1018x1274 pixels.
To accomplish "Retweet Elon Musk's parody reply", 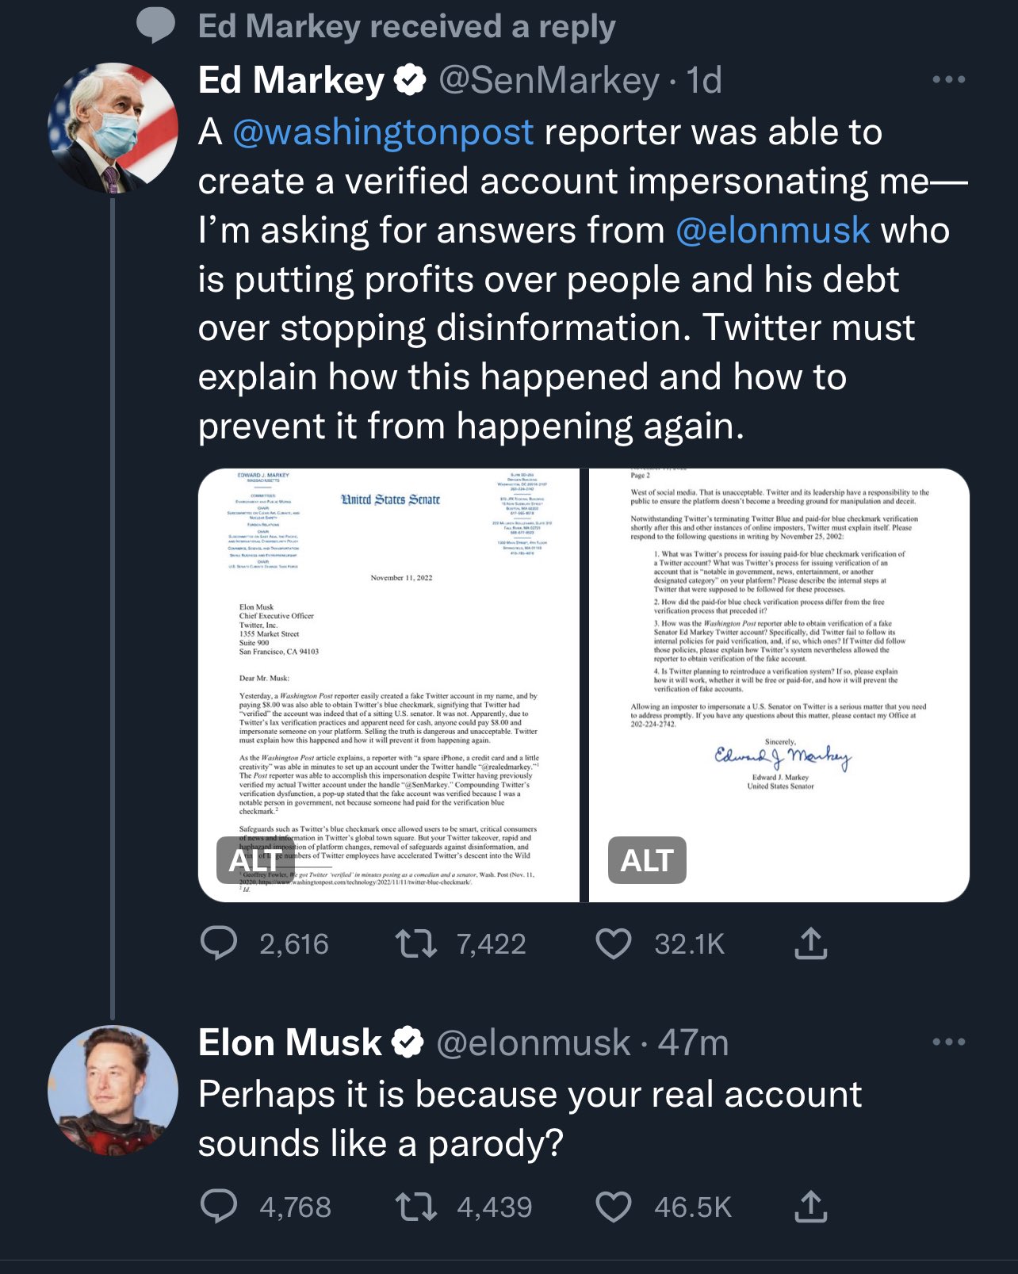I will click(415, 1207).
